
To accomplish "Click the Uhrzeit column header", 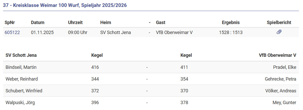I will [75, 23].
